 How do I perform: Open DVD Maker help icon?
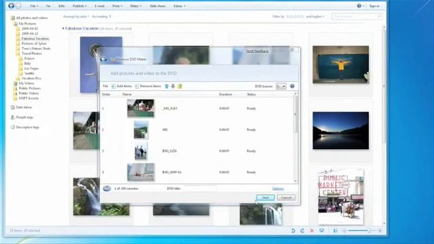292,86
